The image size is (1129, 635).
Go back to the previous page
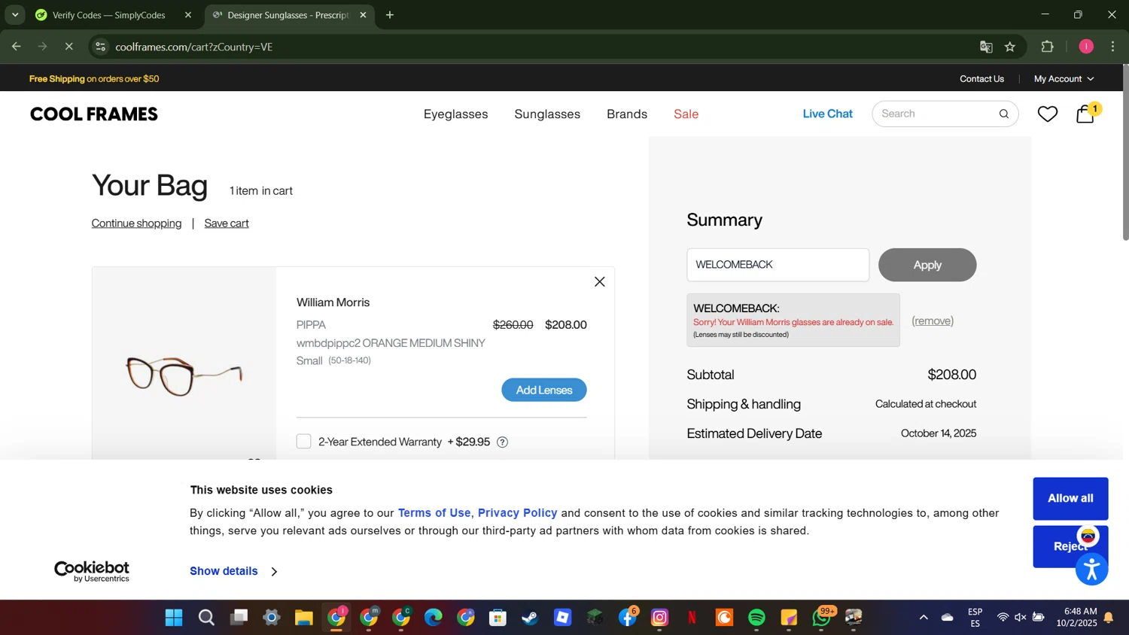click(16, 47)
